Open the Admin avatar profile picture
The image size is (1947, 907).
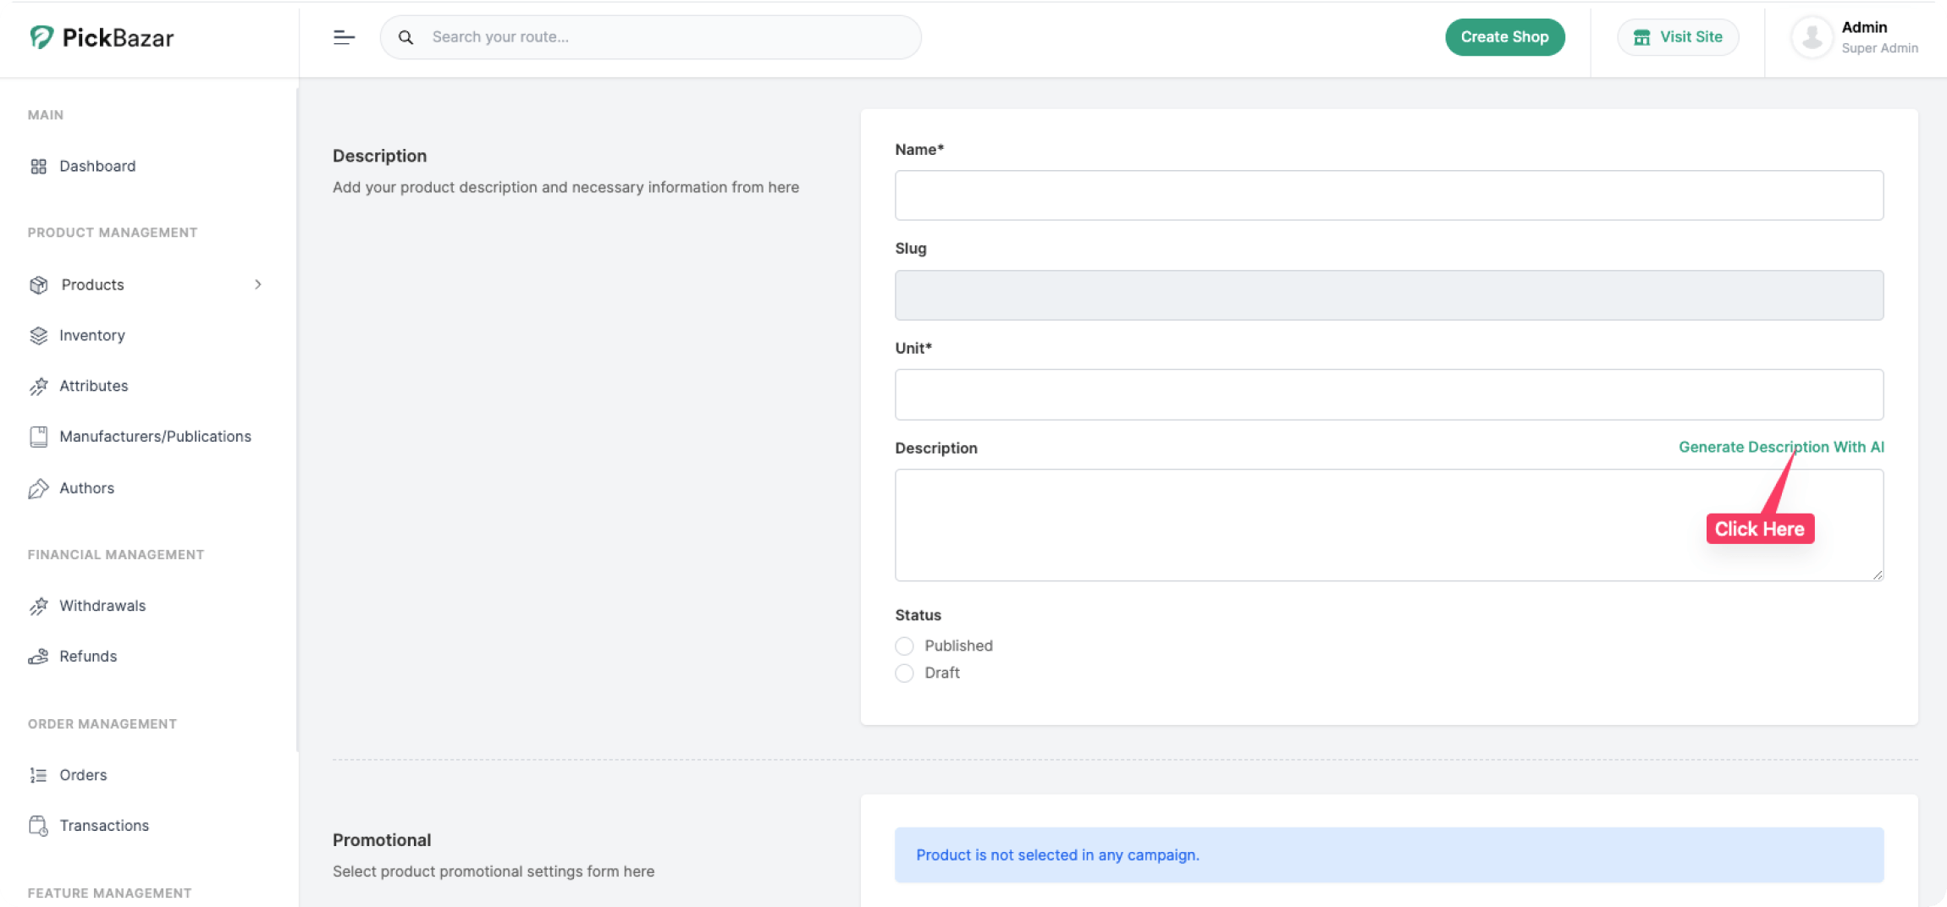pos(1812,37)
